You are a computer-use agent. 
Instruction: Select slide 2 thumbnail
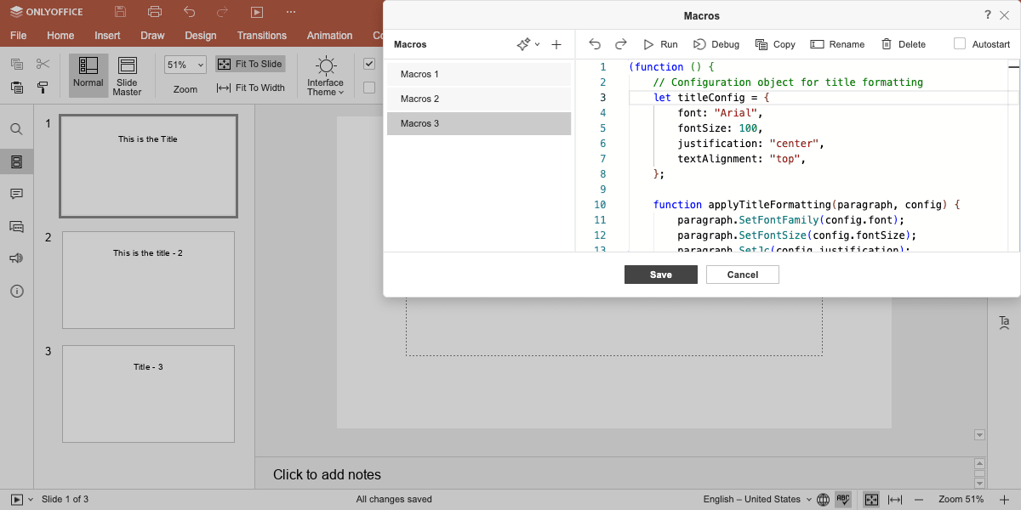(x=148, y=280)
